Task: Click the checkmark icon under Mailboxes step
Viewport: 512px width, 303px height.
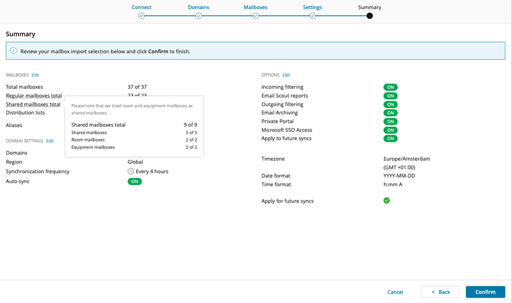Action: pyautogui.click(x=255, y=16)
